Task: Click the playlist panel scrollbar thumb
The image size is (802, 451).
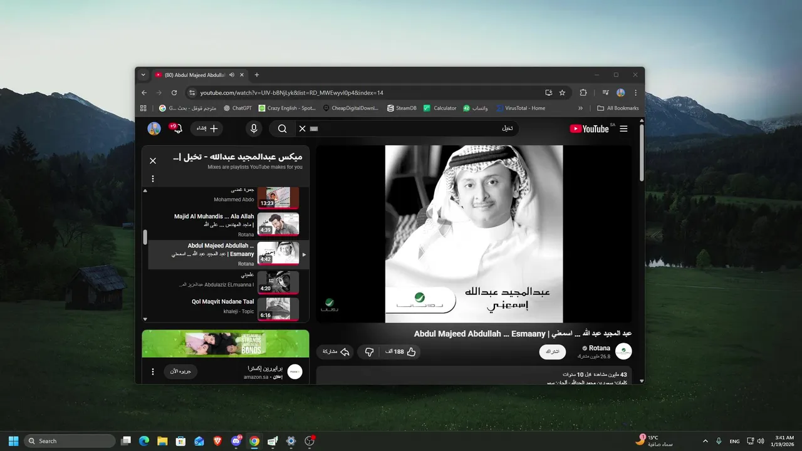Action: pos(145,237)
